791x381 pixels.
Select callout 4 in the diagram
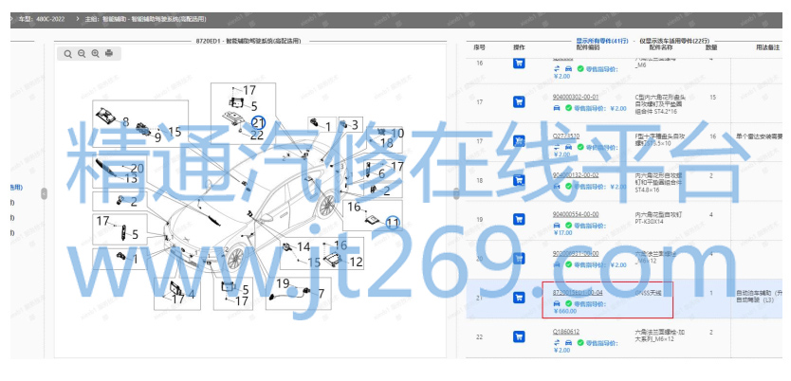coord(192,295)
